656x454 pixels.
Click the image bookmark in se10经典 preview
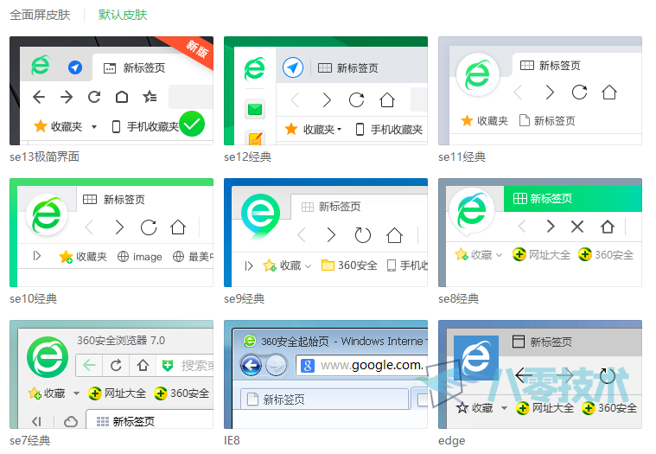[140, 257]
